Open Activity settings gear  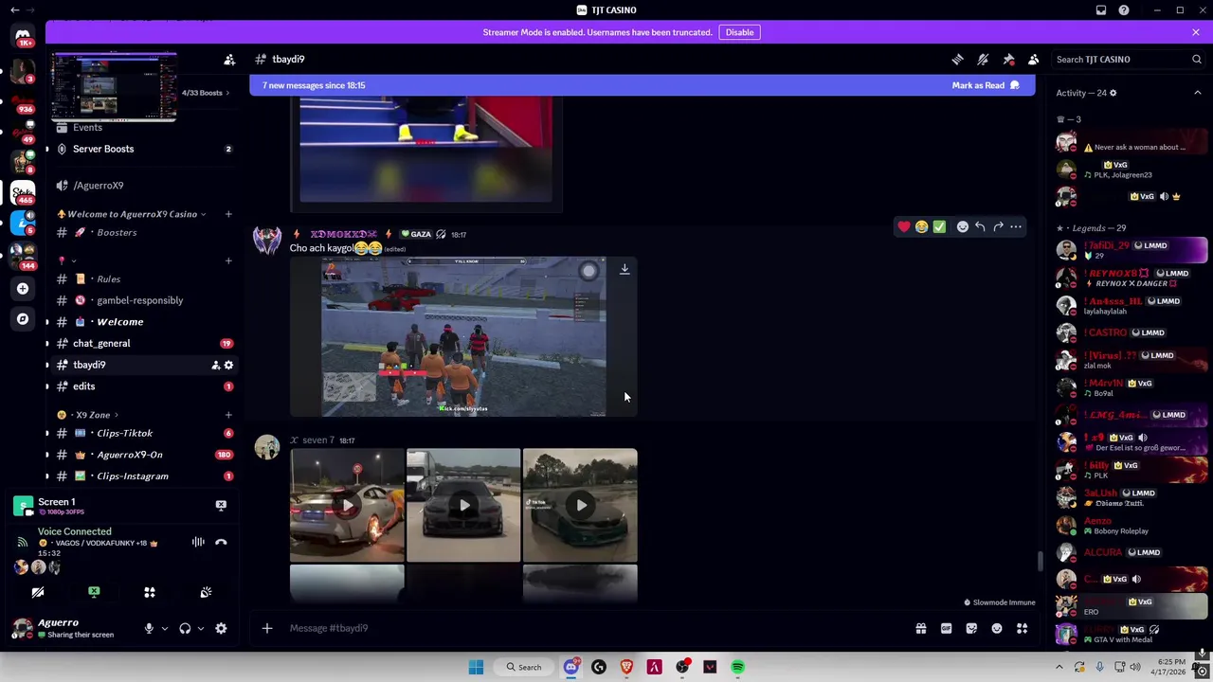1113,93
